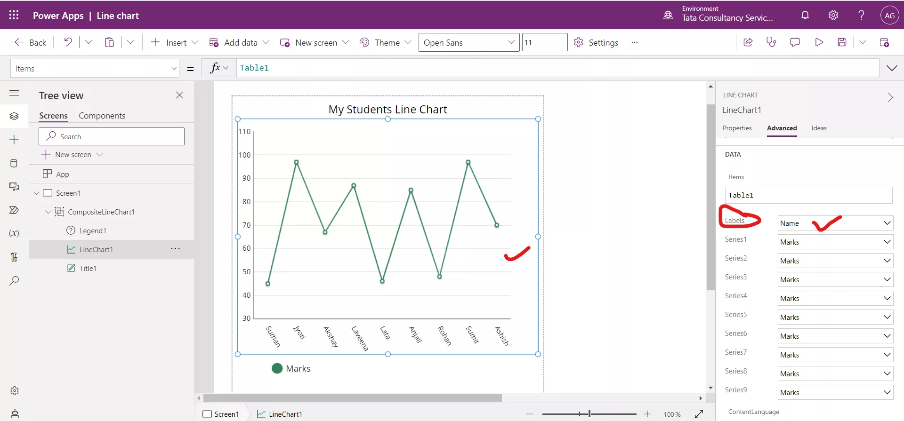Select Title1 in the tree
Image resolution: width=904 pixels, height=421 pixels.
88,268
